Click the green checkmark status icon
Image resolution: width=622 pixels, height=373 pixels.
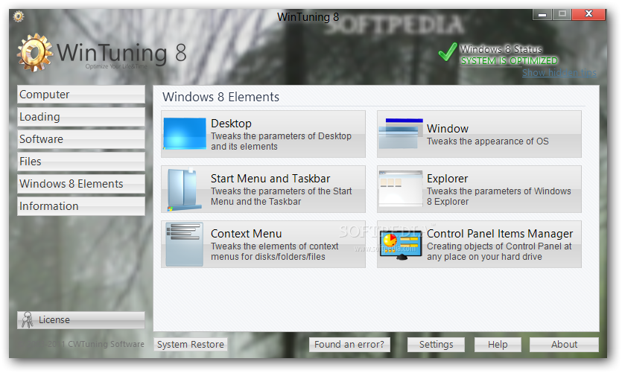(448, 52)
